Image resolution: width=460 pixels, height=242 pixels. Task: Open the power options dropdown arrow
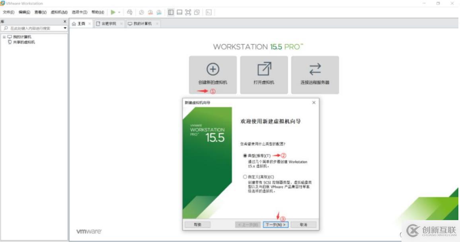119,12
